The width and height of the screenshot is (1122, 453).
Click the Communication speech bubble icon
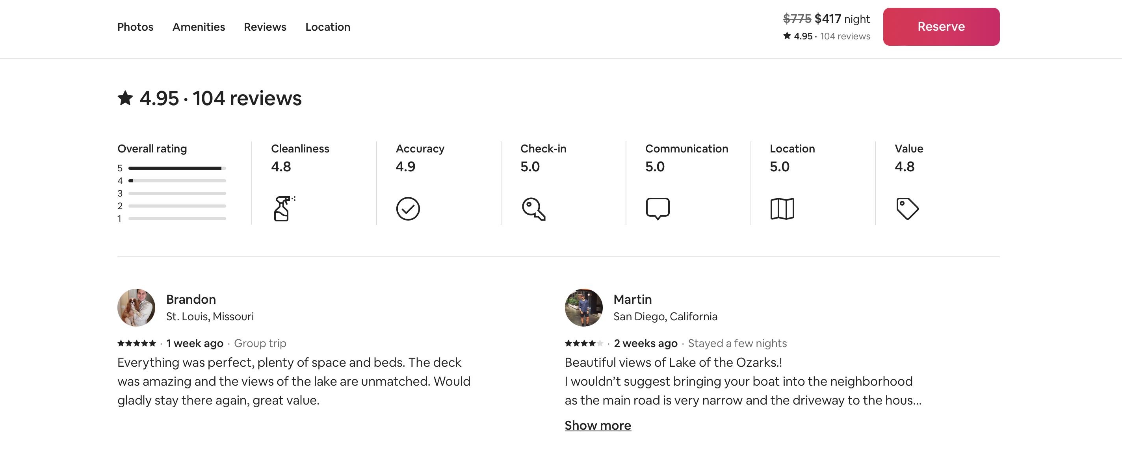pyautogui.click(x=657, y=209)
